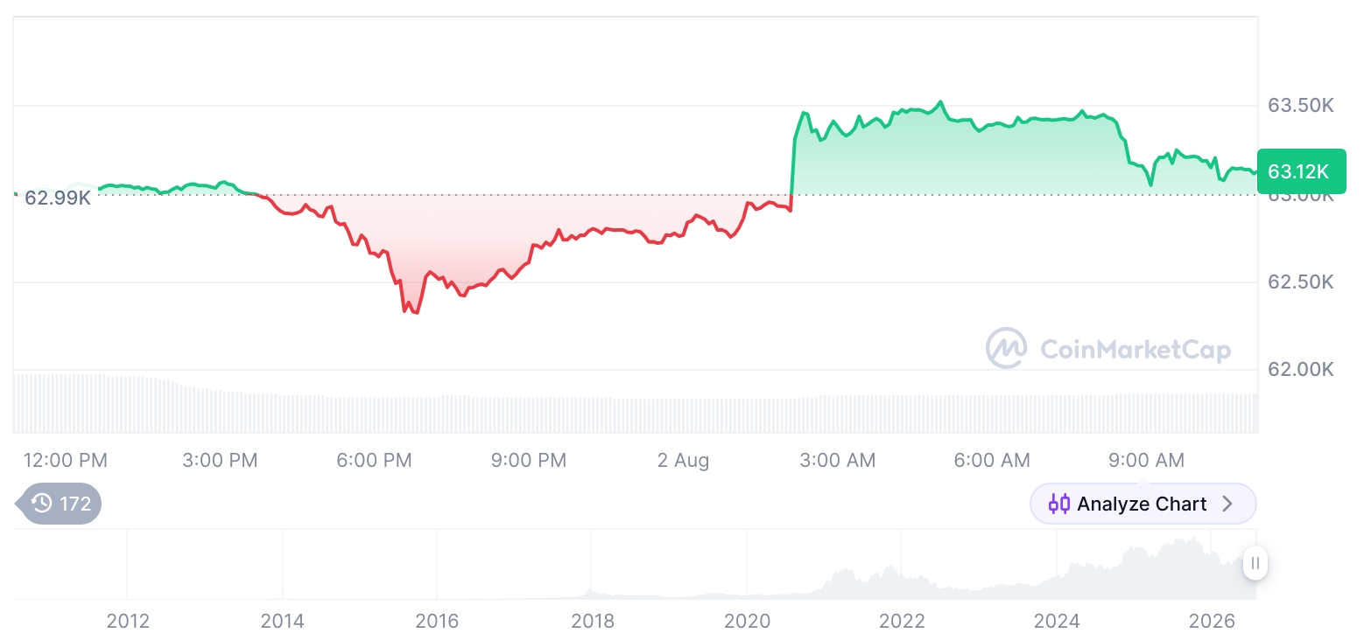1371x640 pixels.
Task: Click the 2014 year on the overview timeline
Action: tap(283, 622)
